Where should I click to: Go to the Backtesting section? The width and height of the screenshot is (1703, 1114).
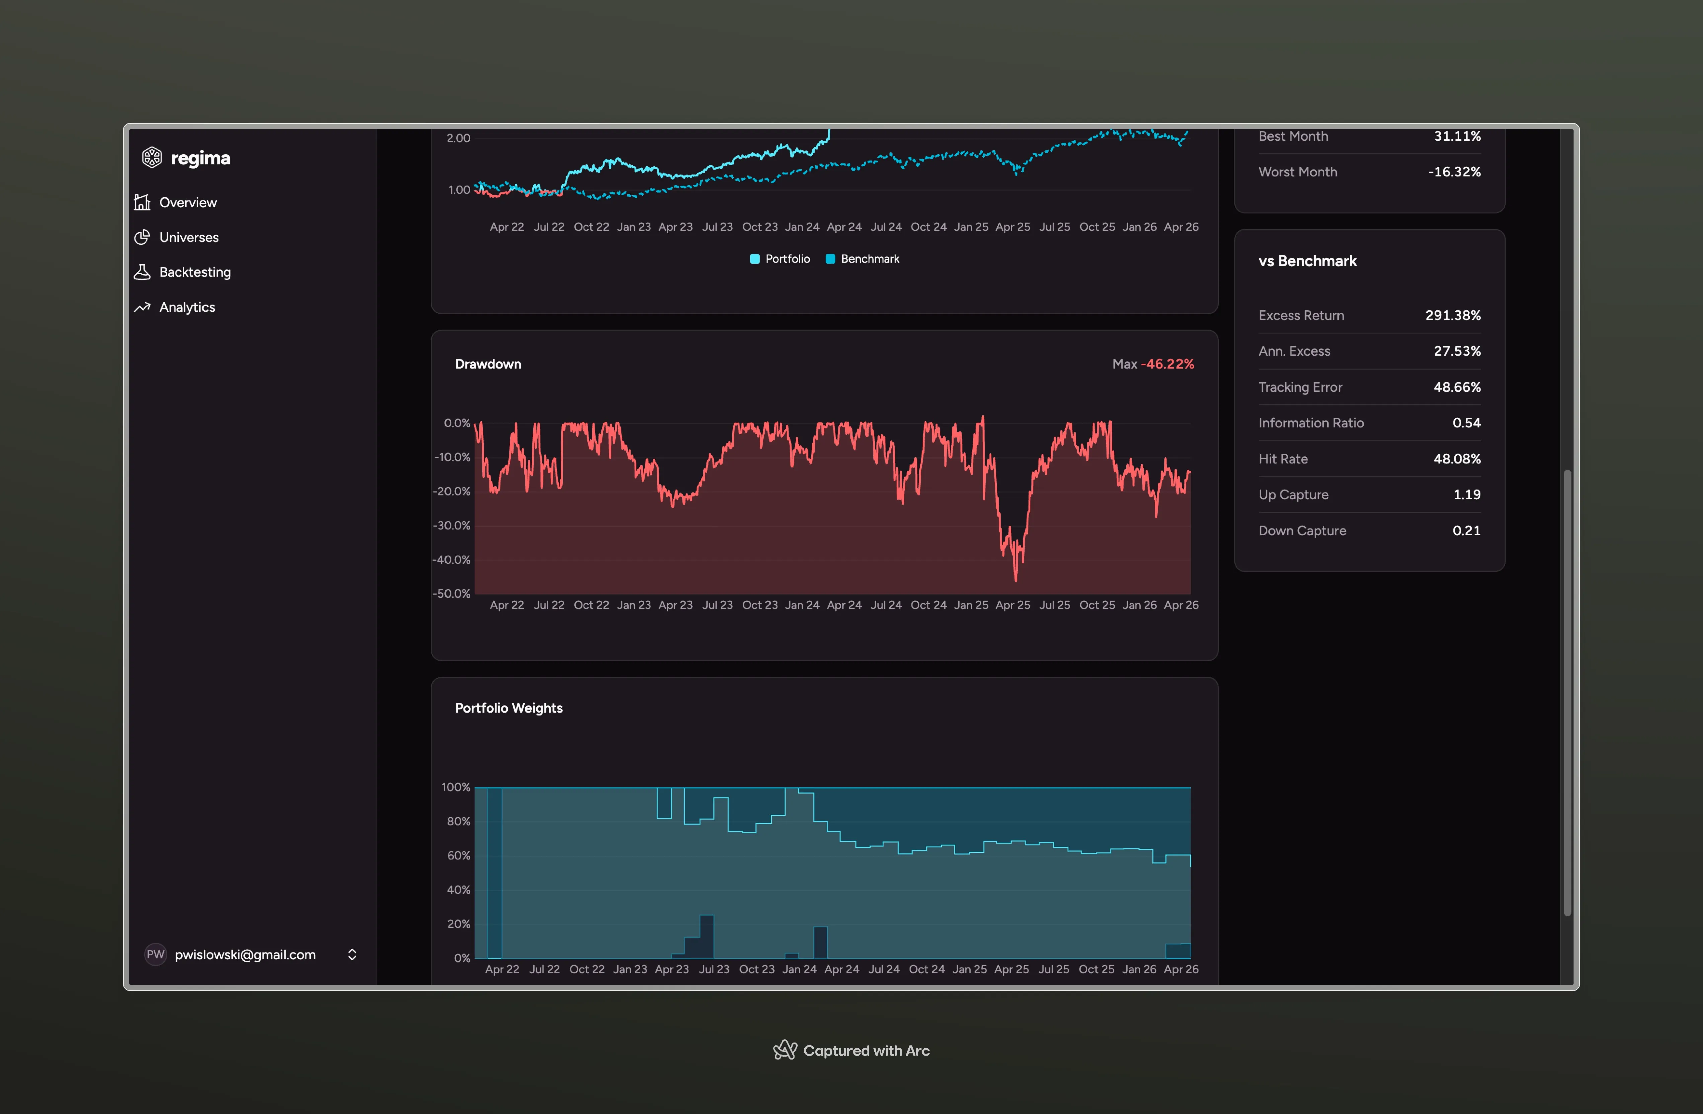(194, 272)
